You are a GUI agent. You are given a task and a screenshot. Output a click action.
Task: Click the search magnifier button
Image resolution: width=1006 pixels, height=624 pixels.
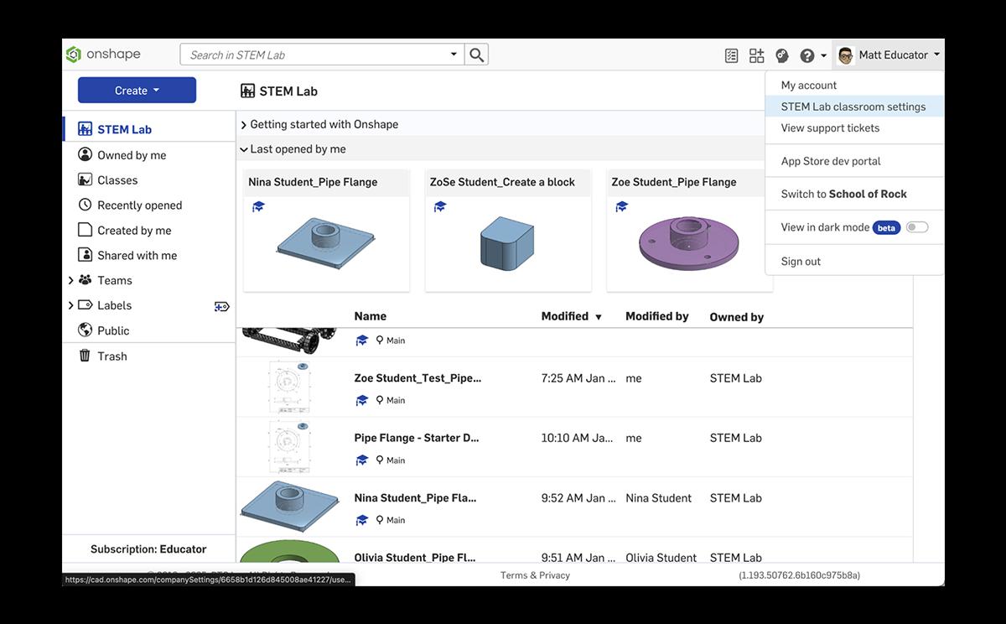point(476,55)
